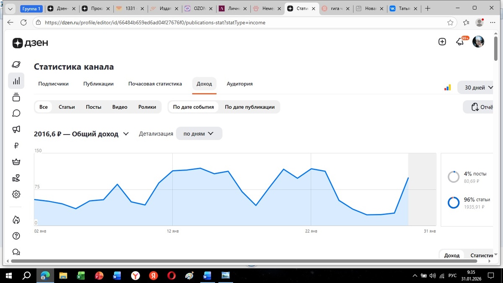
Task: Open the chat bubbles icon at sidebar bottom
Action: click(16, 252)
